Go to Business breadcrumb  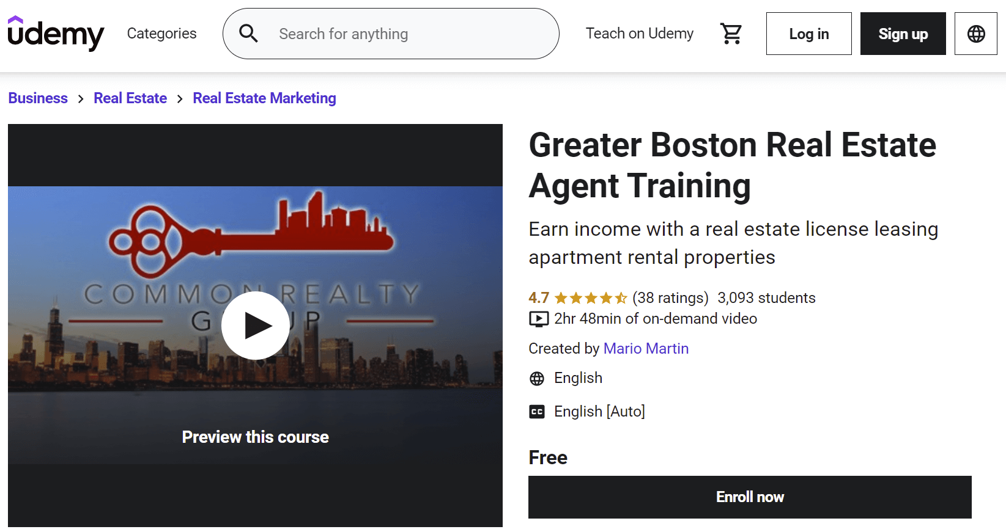point(38,98)
